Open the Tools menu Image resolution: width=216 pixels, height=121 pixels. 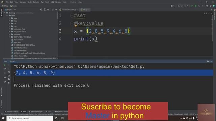(47, 2)
